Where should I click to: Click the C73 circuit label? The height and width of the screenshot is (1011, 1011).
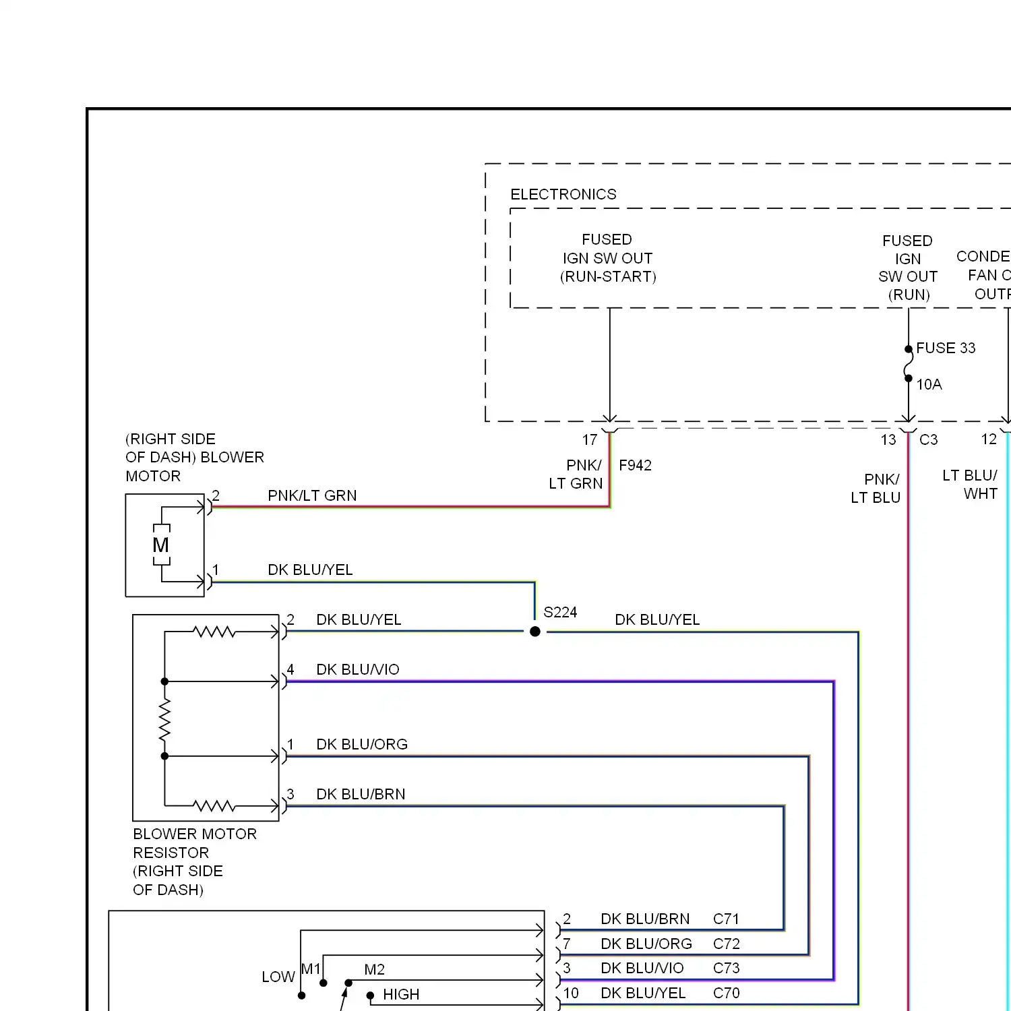coord(726,969)
